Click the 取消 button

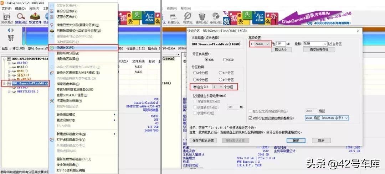point(321,141)
